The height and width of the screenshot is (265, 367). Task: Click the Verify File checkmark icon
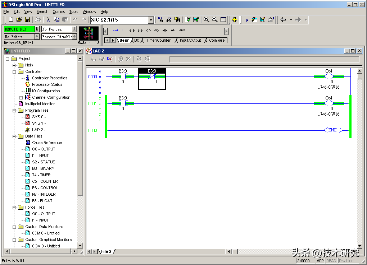pos(187,20)
